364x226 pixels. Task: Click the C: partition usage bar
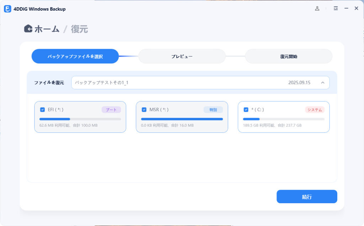(284, 119)
